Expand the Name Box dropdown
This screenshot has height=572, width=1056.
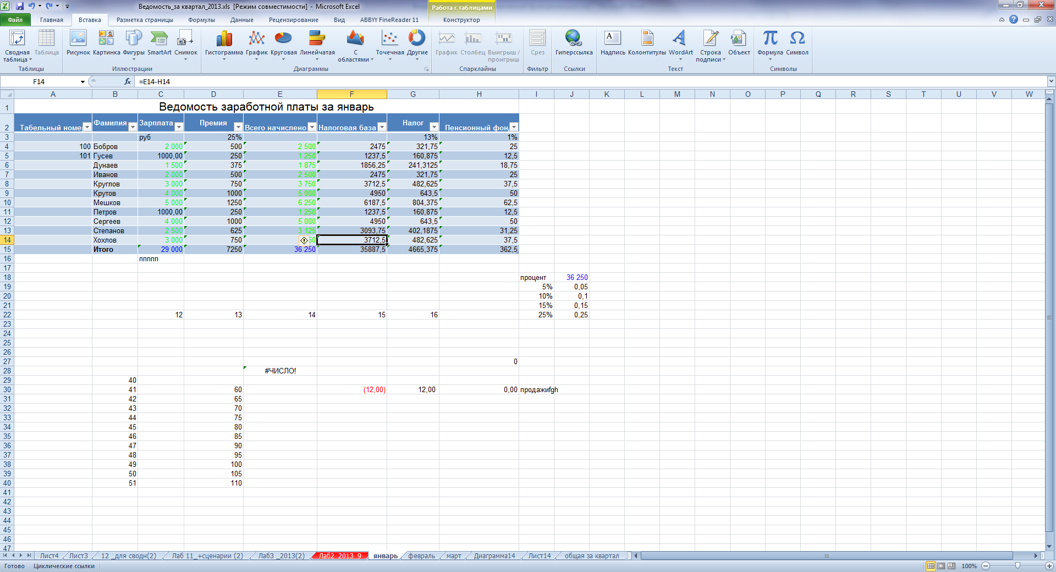(82, 82)
